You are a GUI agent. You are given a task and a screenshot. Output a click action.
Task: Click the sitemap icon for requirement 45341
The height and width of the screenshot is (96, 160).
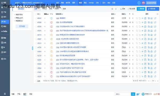click(x=151, y=18)
